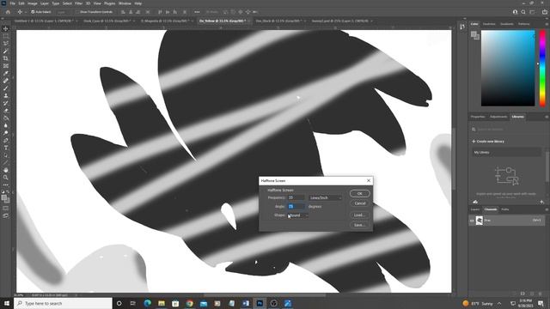Switch to the Layers tab
The width and height of the screenshot is (550, 309).
(x=475, y=209)
